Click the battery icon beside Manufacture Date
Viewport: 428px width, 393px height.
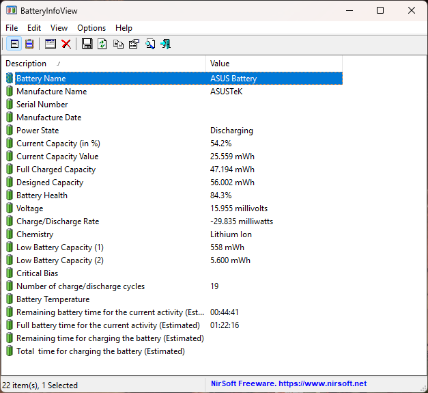(x=10, y=118)
